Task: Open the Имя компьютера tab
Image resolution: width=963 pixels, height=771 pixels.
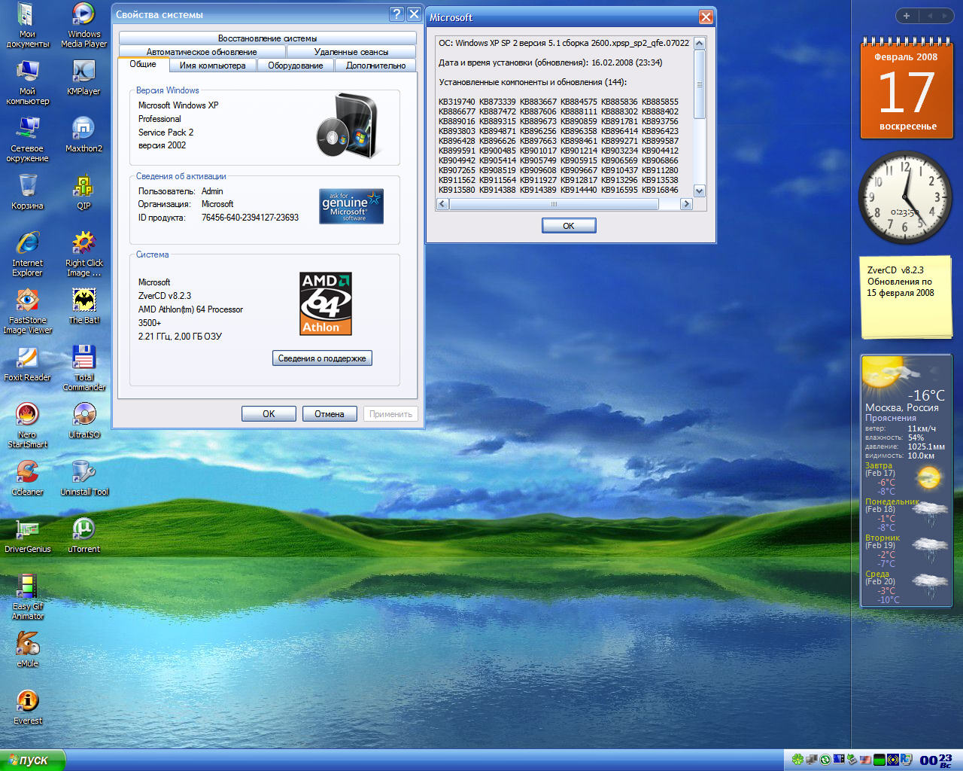Action: (212, 66)
